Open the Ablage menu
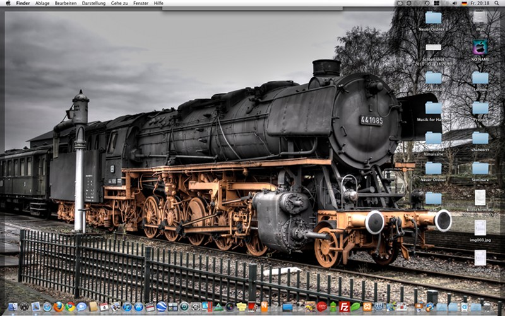Image resolution: width=505 pixels, height=316 pixels. tap(42, 3)
